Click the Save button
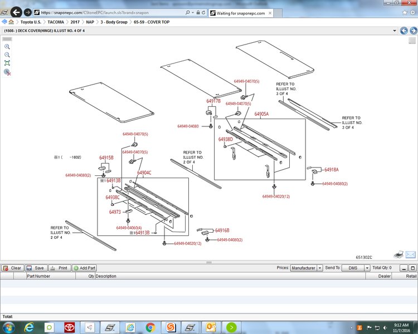418x334 pixels. (36, 268)
